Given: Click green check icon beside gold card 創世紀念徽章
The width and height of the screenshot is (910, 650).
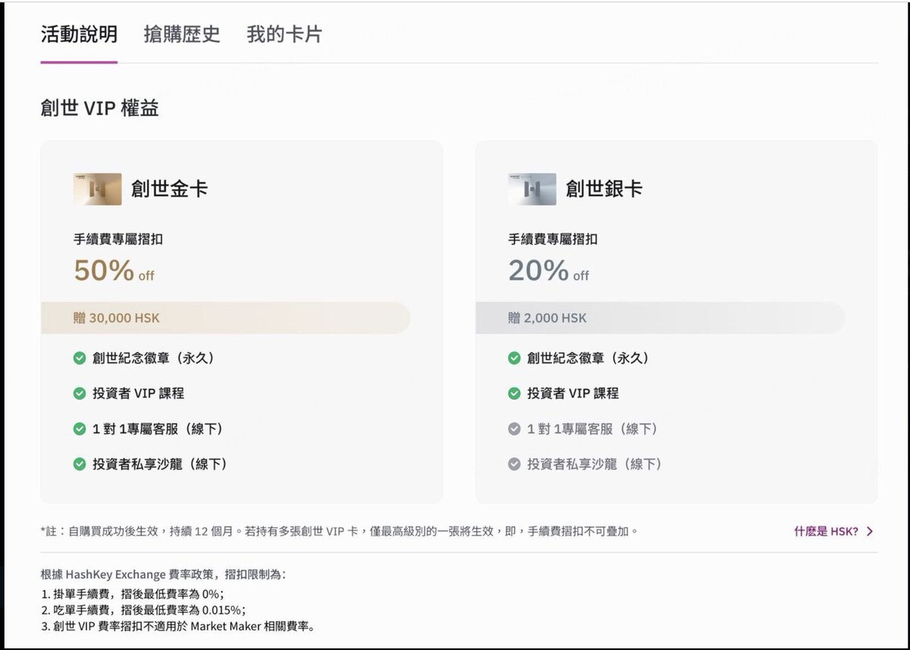Looking at the screenshot, I should (x=80, y=358).
